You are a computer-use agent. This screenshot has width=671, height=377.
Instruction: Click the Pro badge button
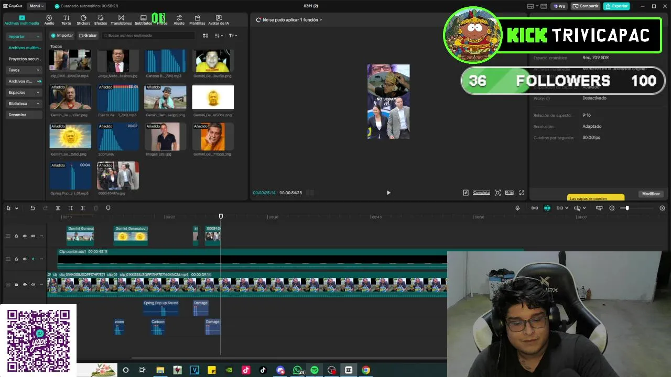click(559, 6)
